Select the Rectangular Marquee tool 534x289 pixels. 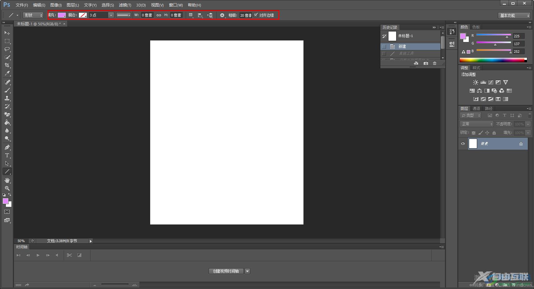pyautogui.click(x=7, y=41)
